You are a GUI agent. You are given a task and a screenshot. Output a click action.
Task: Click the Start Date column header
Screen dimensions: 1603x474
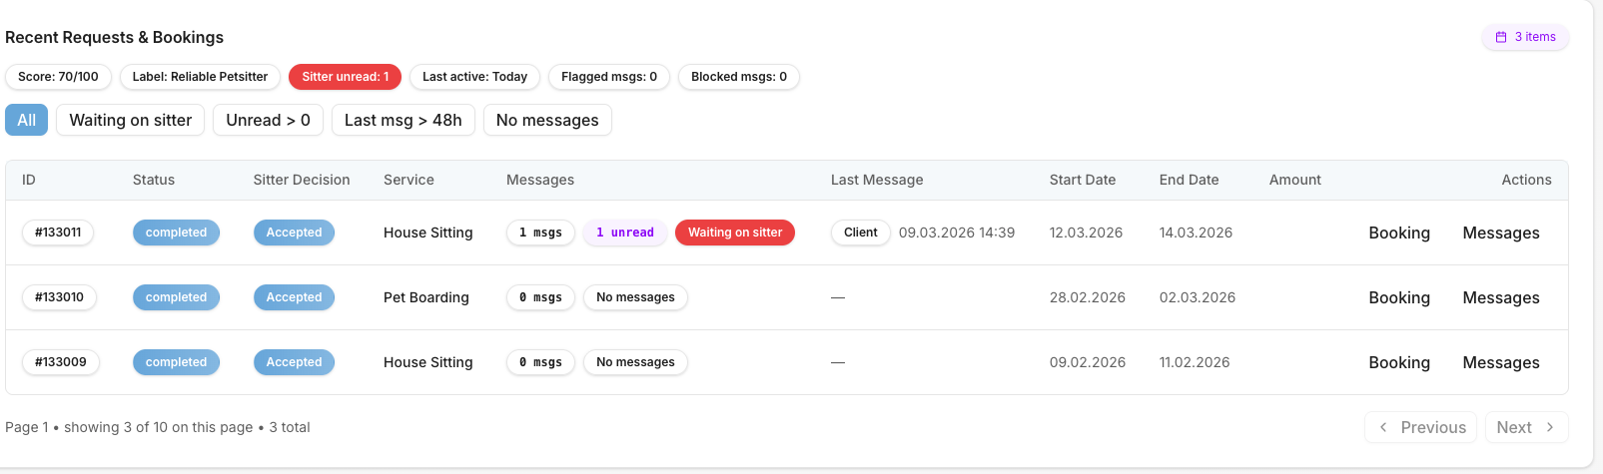point(1082,180)
